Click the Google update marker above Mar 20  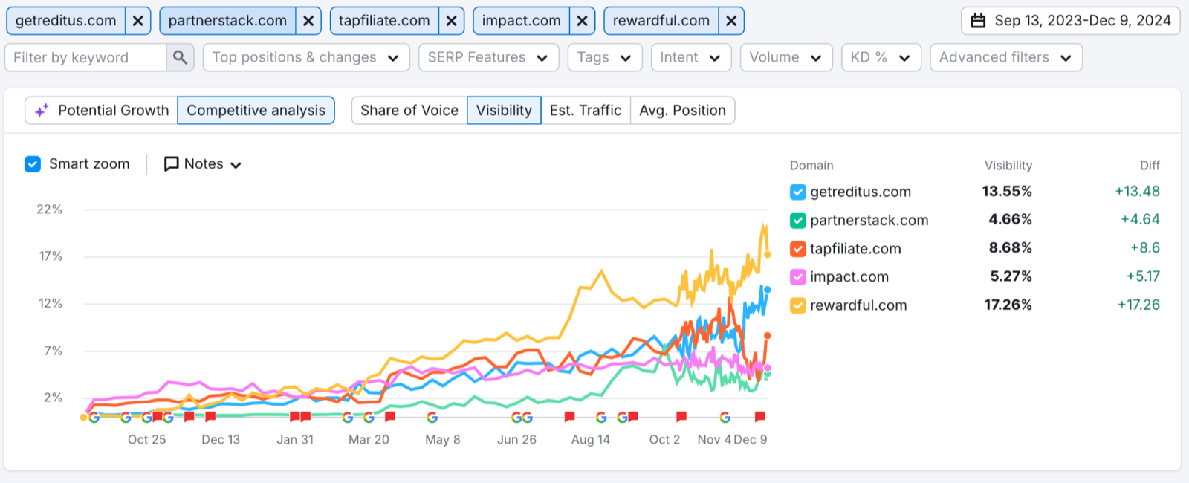click(x=369, y=418)
